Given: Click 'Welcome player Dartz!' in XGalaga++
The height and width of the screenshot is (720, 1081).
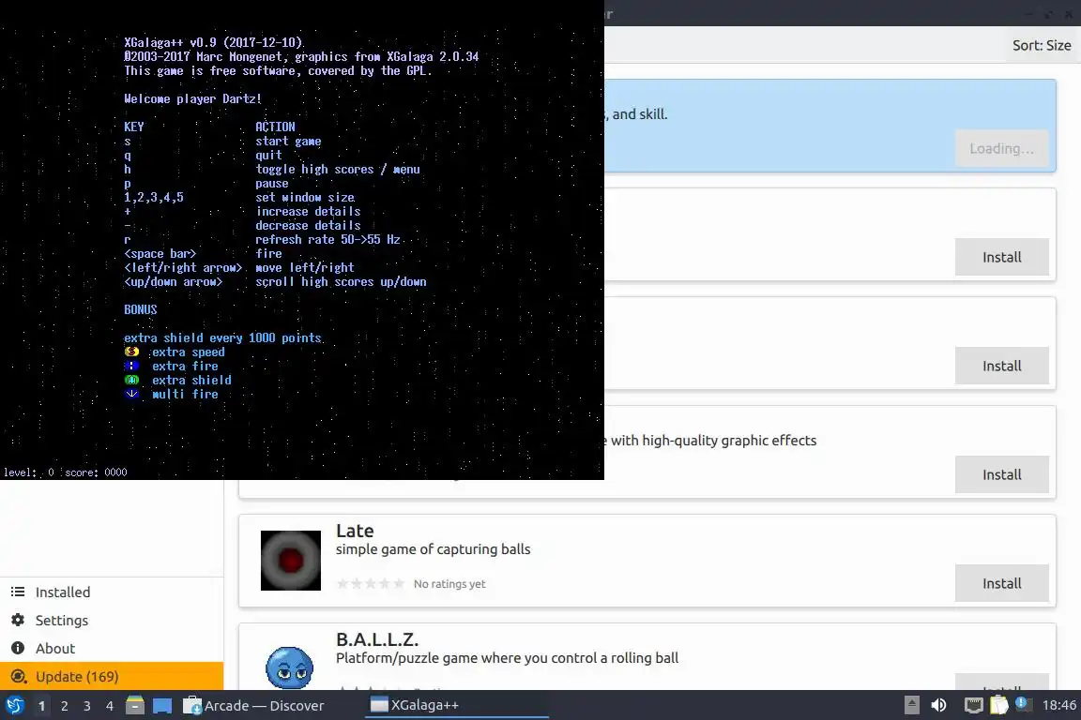Looking at the screenshot, I should point(193,99).
